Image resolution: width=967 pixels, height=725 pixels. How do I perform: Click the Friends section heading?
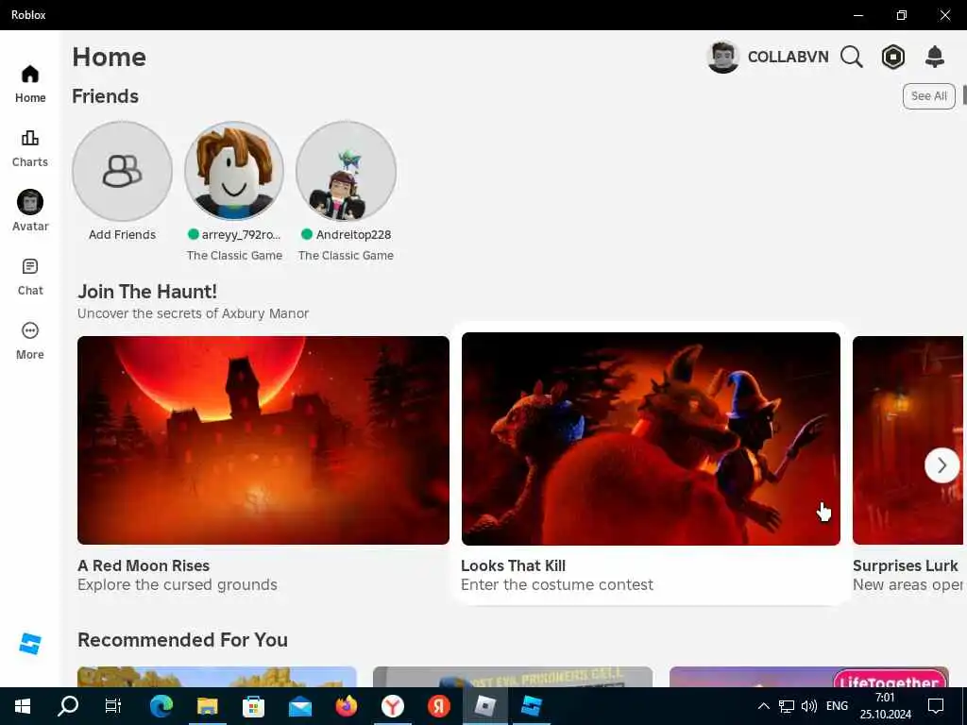(106, 96)
